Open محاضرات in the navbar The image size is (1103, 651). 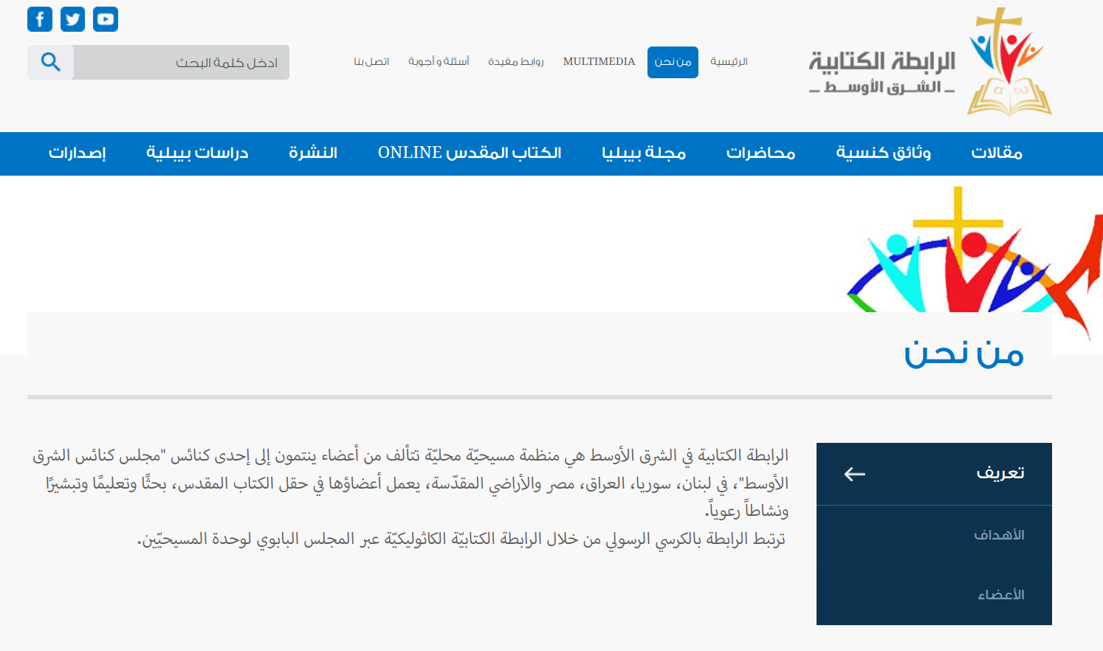(760, 153)
